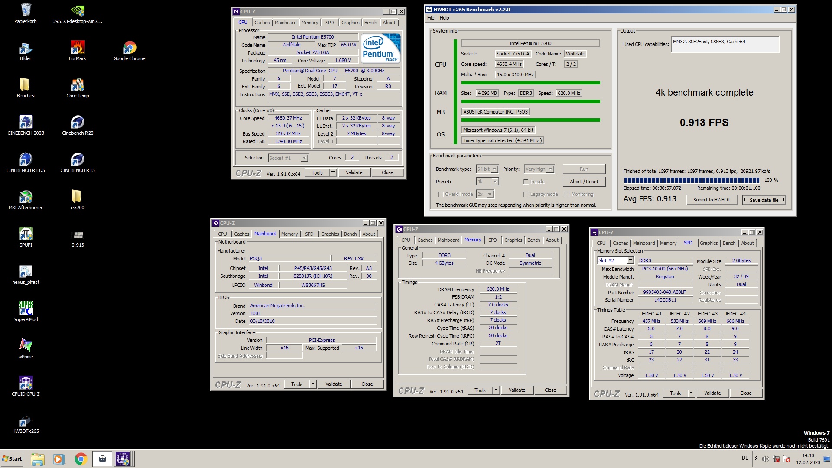Open the Bilder desktop shortcut
The height and width of the screenshot is (468, 832).
[x=26, y=50]
